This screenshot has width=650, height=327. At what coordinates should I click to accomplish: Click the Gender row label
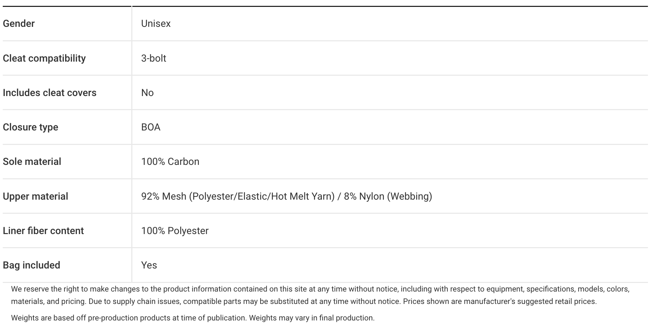pyautogui.click(x=19, y=24)
